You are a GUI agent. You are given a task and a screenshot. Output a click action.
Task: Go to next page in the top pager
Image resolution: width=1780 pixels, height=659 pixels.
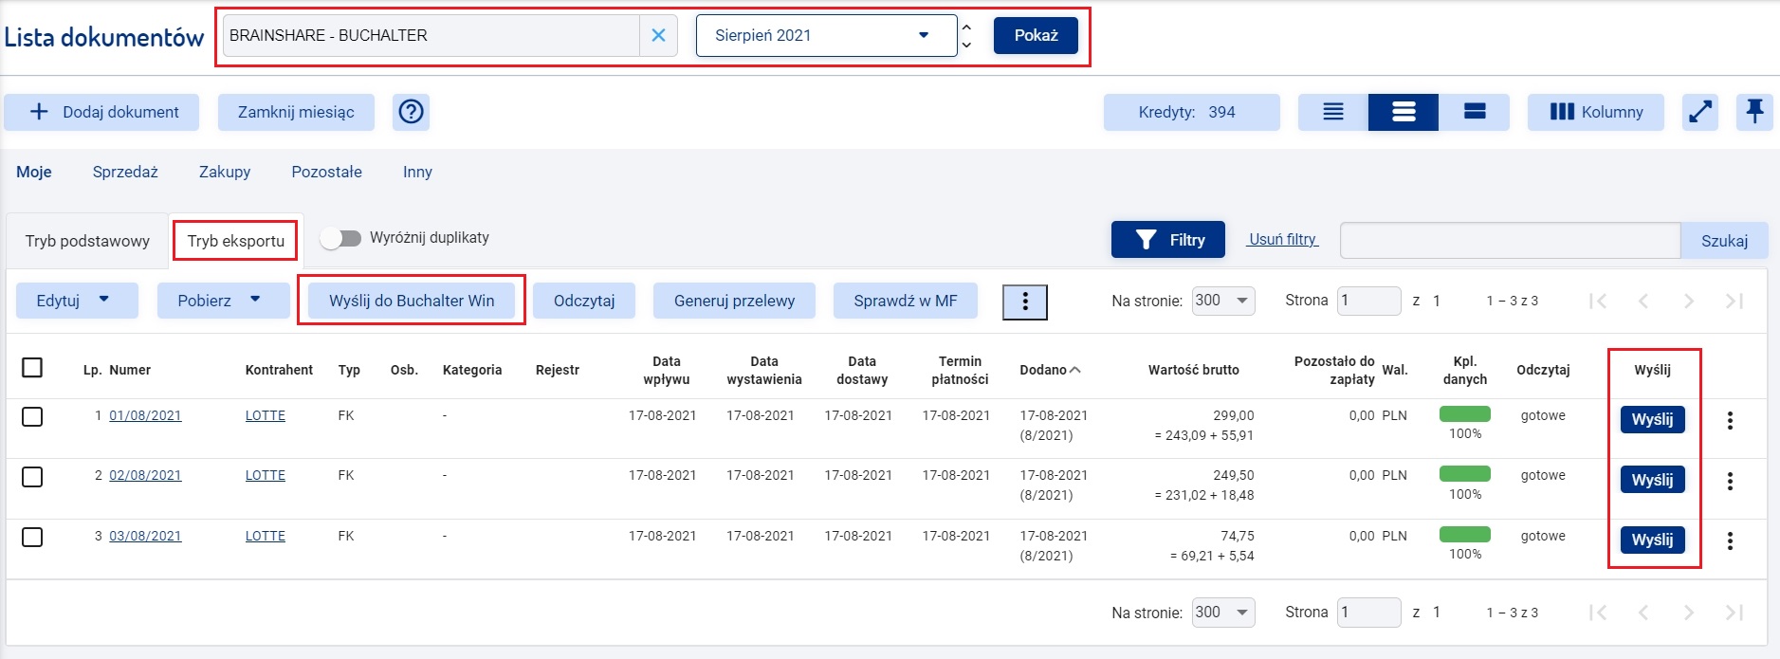point(1689,301)
